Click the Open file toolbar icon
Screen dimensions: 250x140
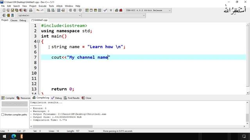tap(8, 10)
